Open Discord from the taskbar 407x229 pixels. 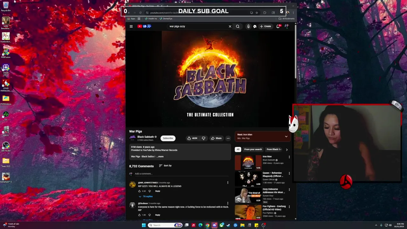coord(214,225)
